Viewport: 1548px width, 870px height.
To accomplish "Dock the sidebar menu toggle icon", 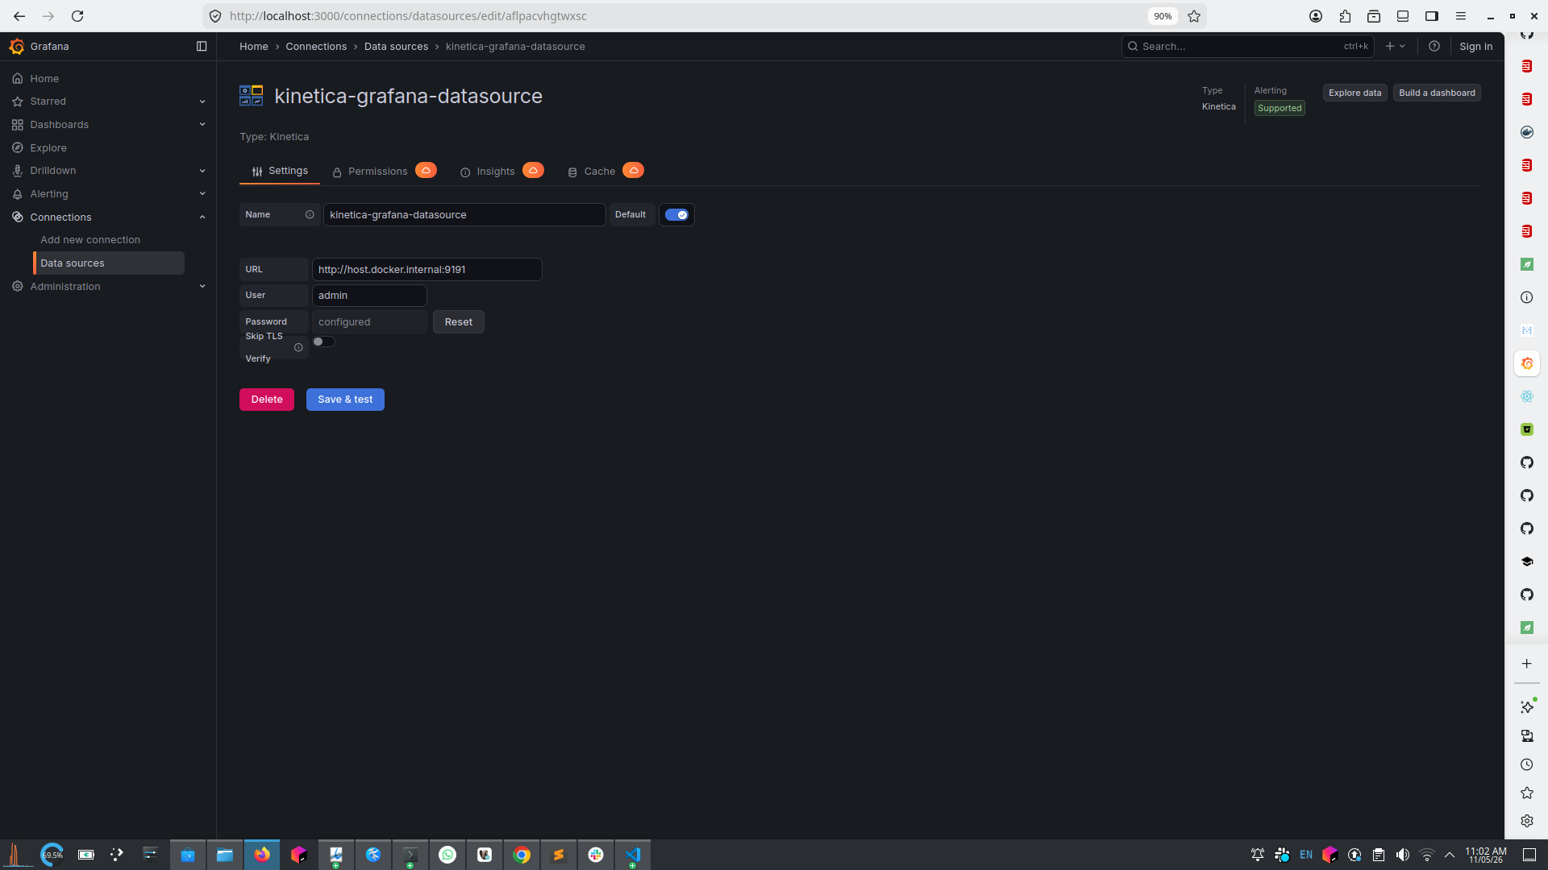I will pyautogui.click(x=202, y=47).
